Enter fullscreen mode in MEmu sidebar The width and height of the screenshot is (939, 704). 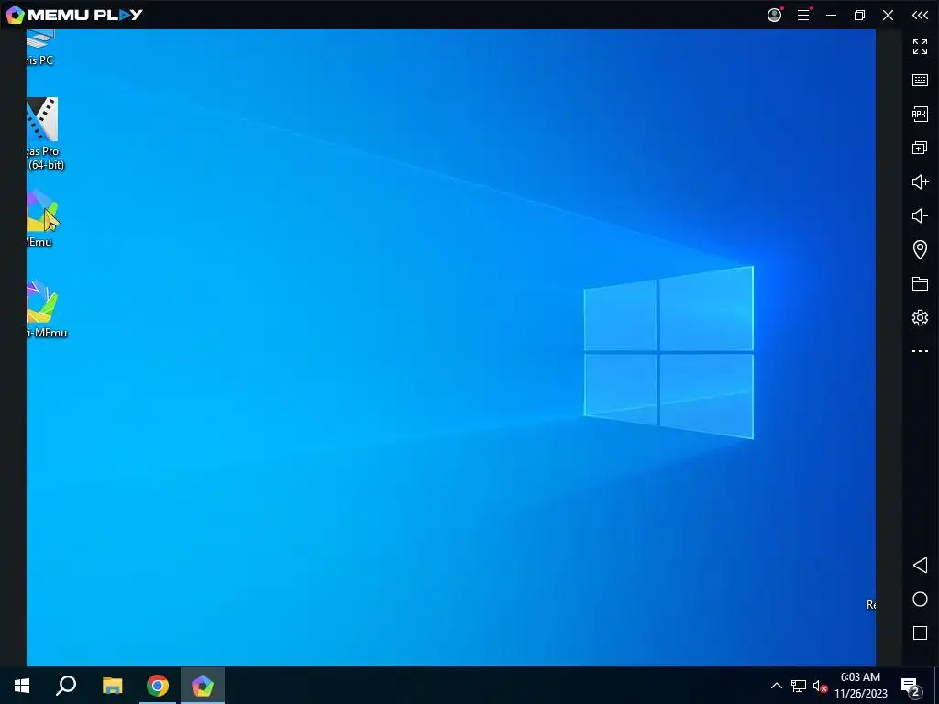pyautogui.click(x=920, y=47)
